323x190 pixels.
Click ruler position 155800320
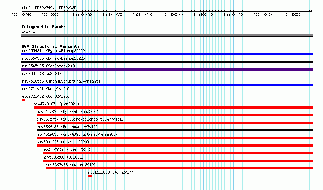[x=263, y=14]
